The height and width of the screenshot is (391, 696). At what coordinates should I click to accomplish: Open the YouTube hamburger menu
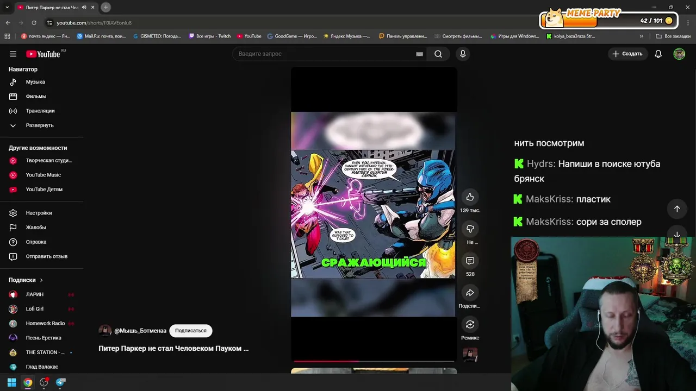pos(13,54)
